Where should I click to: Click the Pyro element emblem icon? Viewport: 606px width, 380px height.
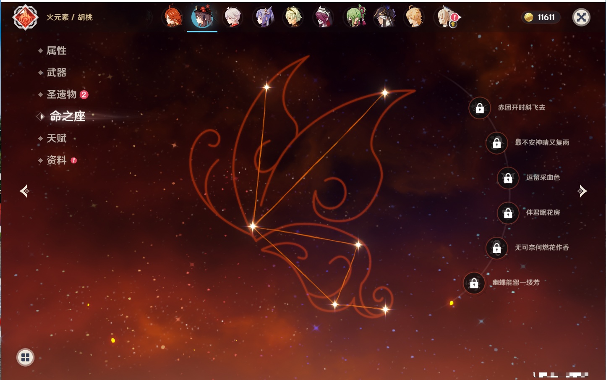25,17
